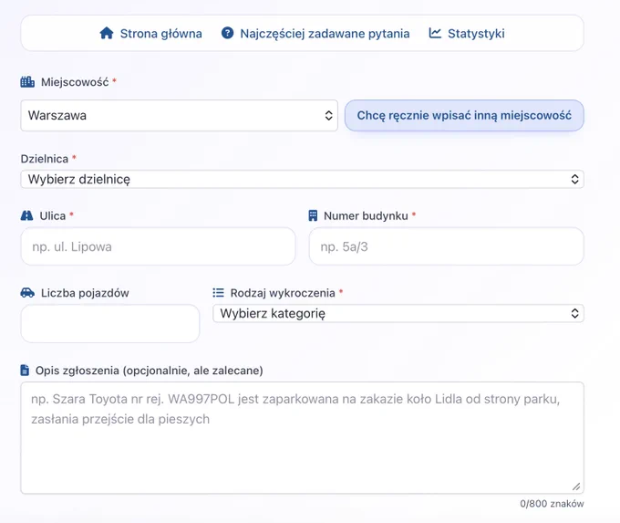This screenshot has height=523, width=620.
Task: Click the Dzielnica field label
Action: pos(45,159)
